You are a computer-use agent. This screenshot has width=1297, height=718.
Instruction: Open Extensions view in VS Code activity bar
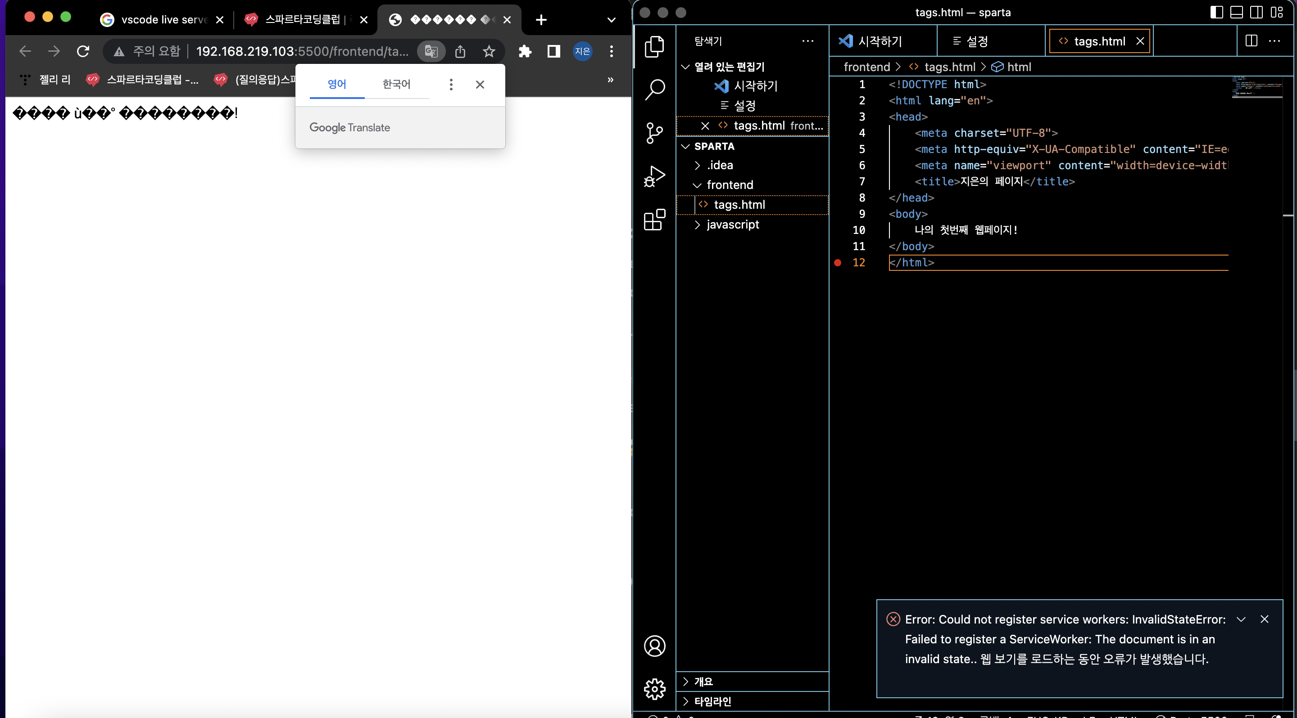[x=654, y=220]
